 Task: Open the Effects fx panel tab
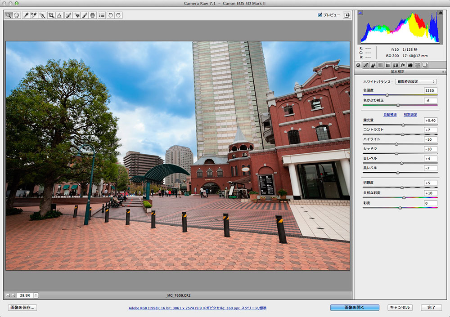pos(403,65)
